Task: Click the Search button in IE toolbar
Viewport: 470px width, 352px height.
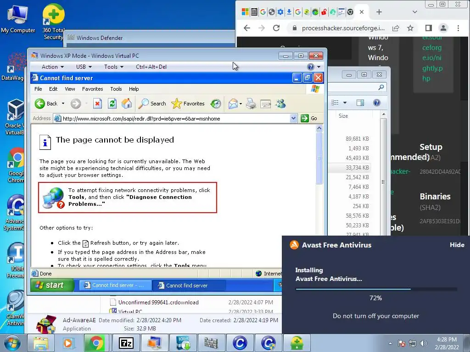Action: tap(152, 104)
